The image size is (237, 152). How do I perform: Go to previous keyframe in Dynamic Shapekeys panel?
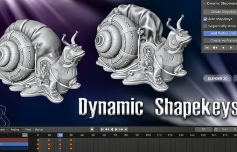[215, 47]
